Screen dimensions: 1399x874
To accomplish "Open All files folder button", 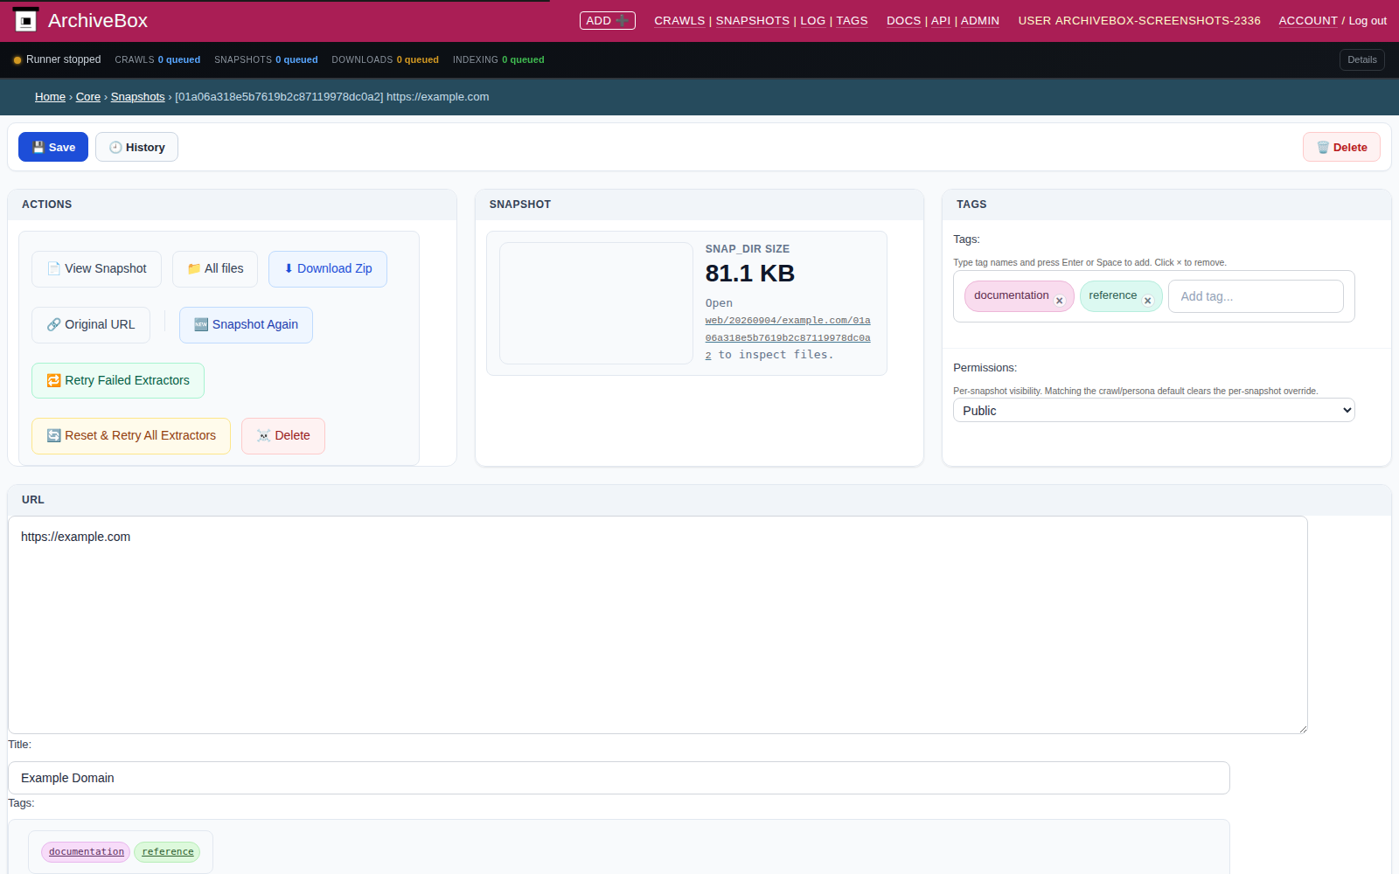I will (x=215, y=269).
